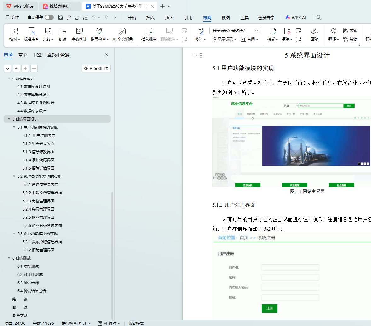Collapse the 6 系统测试 outline section

tap(9, 258)
